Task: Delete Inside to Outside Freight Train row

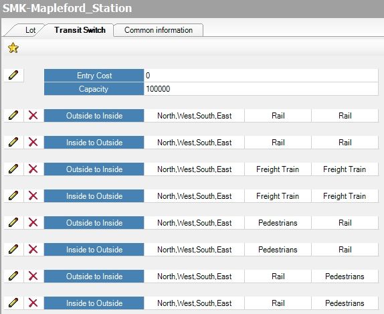Action: point(33,195)
